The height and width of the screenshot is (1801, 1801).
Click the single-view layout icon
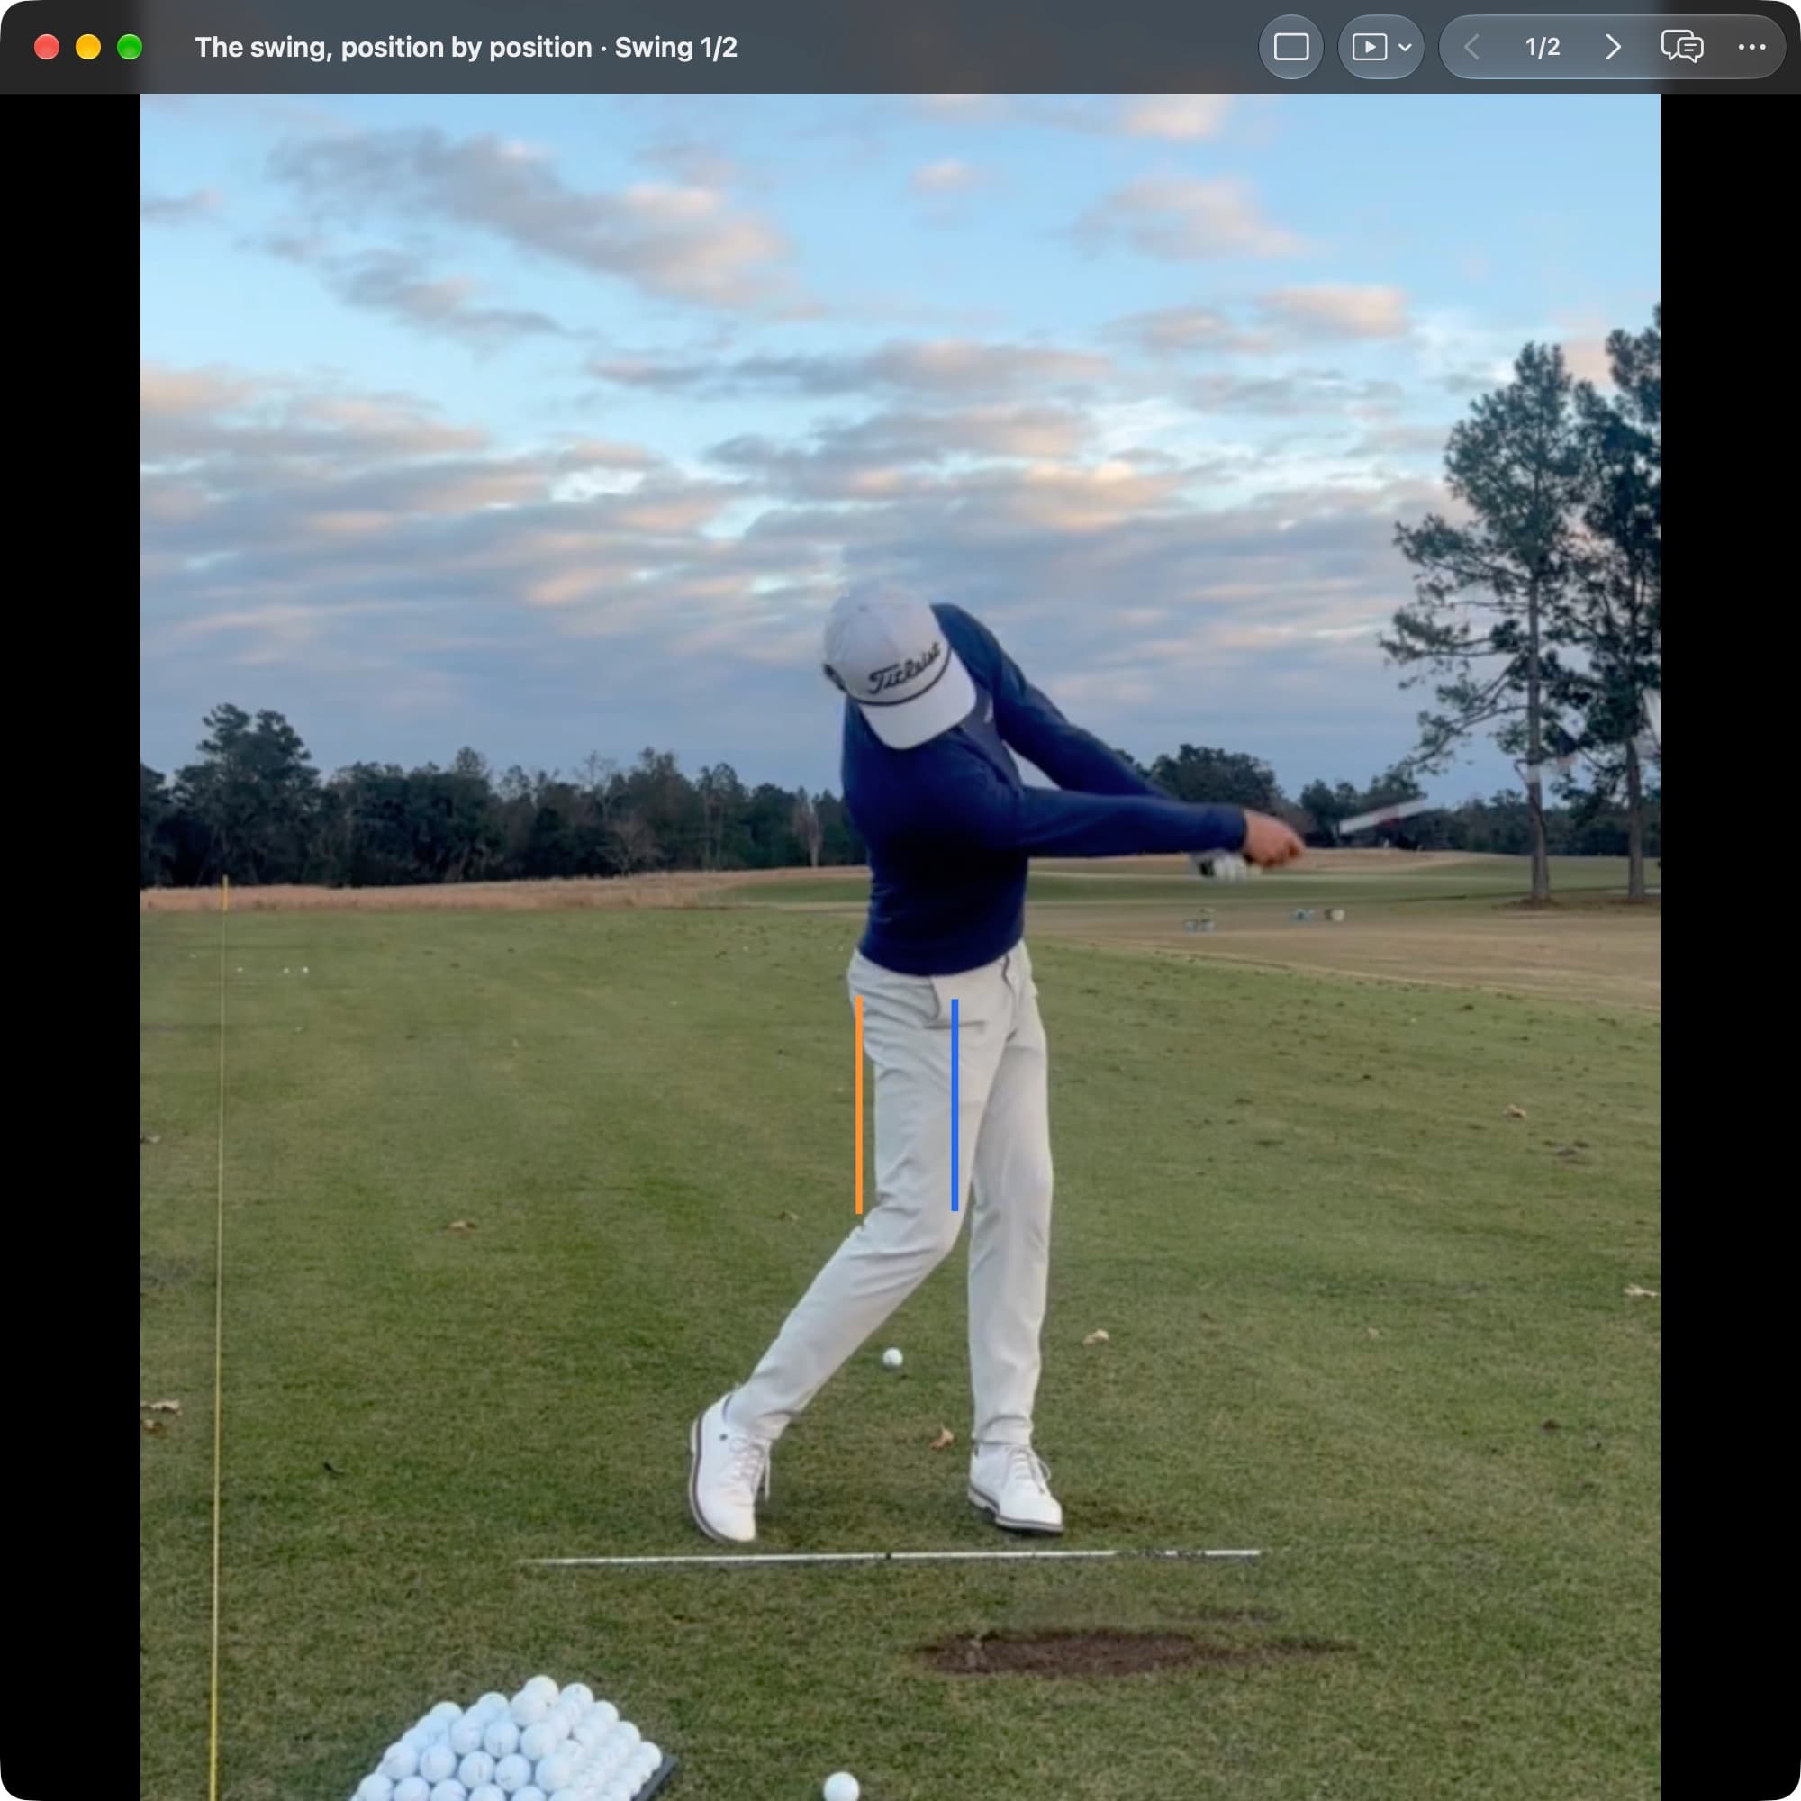(1291, 47)
